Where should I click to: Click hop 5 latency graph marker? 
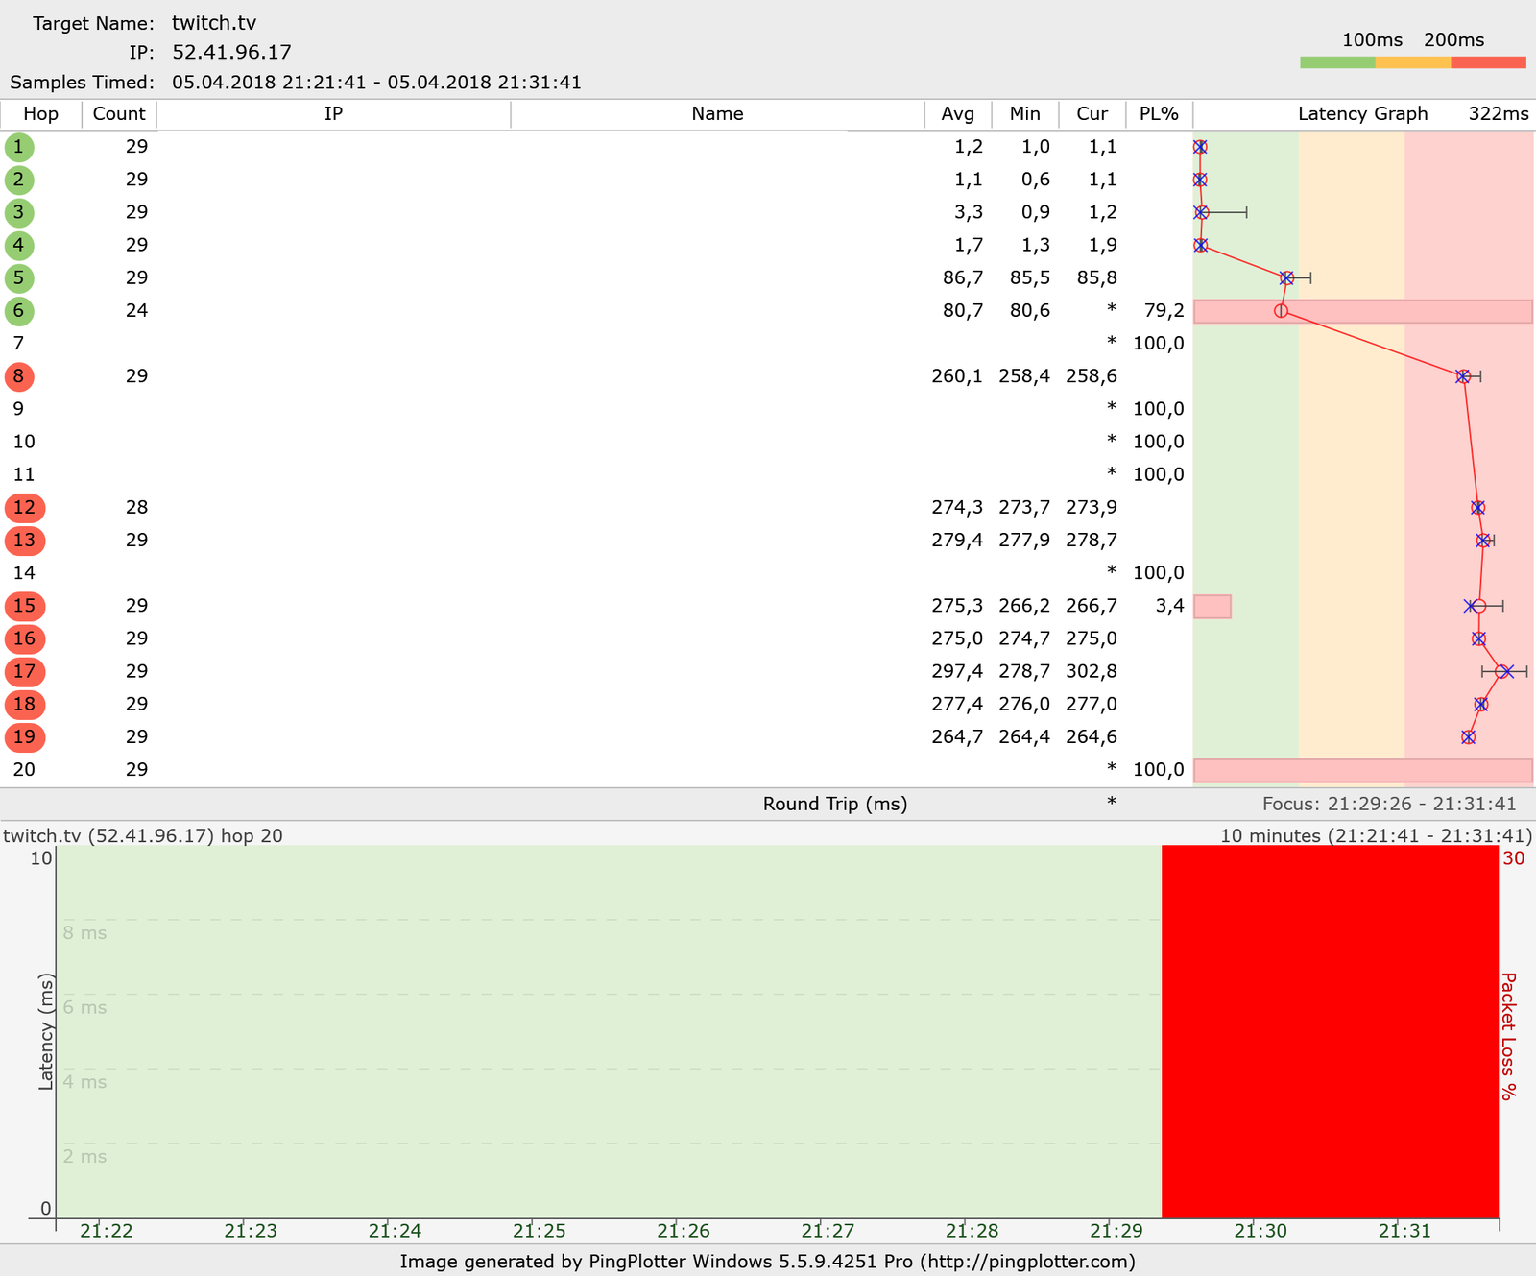click(x=1286, y=278)
